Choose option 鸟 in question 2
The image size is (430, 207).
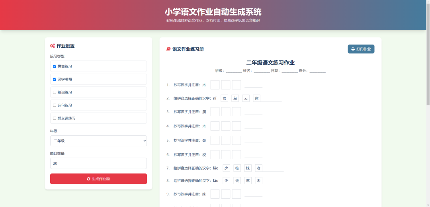click(235, 98)
